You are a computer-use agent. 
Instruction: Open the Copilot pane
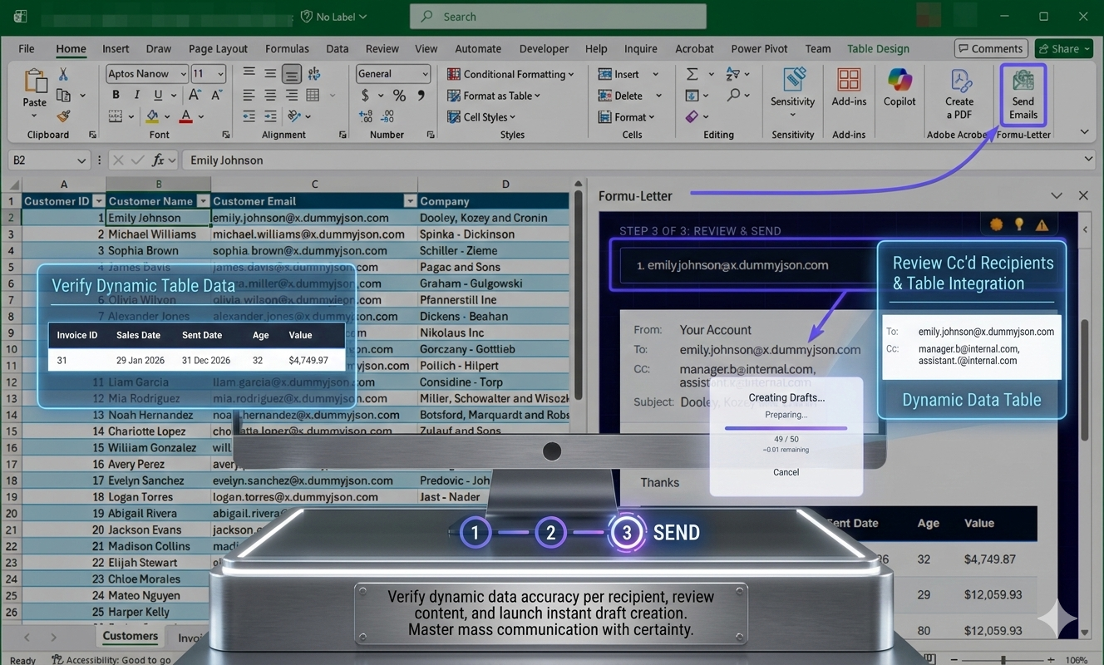pyautogui.click(x=899, y=91)
